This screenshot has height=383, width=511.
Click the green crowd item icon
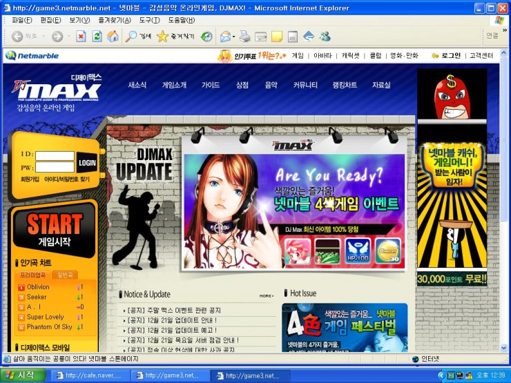[327, 251]
